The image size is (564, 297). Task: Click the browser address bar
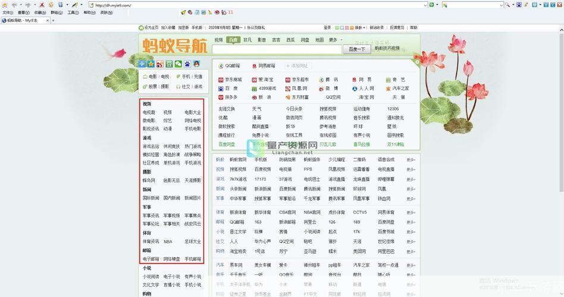point(257,5)
